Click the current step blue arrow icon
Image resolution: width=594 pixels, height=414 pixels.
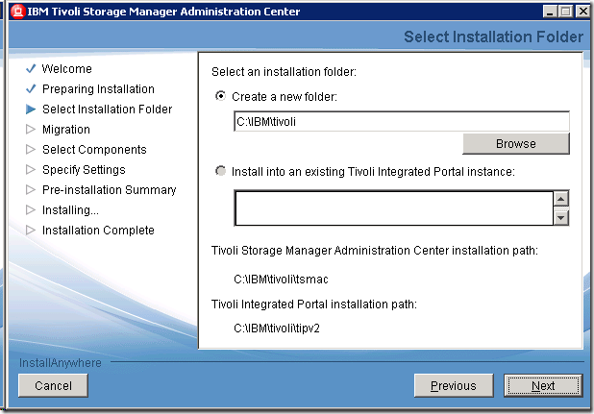[31, 110]
